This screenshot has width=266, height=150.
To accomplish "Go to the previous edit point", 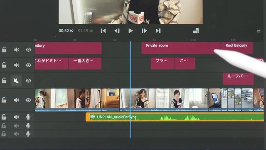I will point(103,31).
